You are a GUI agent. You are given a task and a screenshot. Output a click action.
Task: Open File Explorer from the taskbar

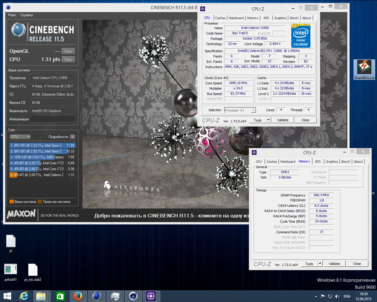pos(41,296)
